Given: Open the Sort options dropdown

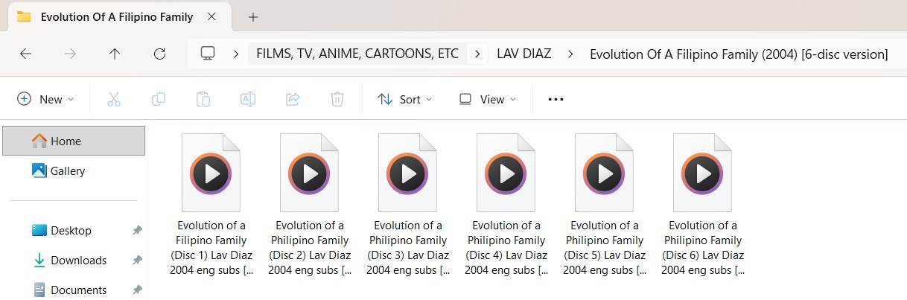Looking at the screenshot, I should 405,99.
